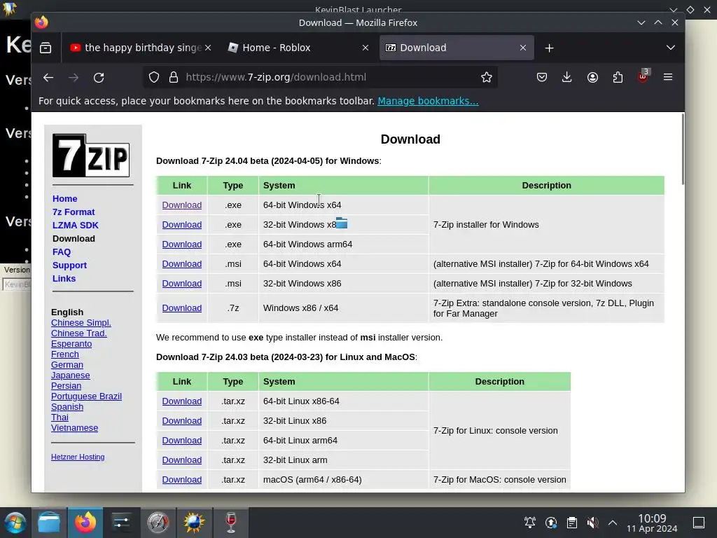Open the LZMA SDK sidebar link
The image size is (717, 538).
[x=76, y=225]
